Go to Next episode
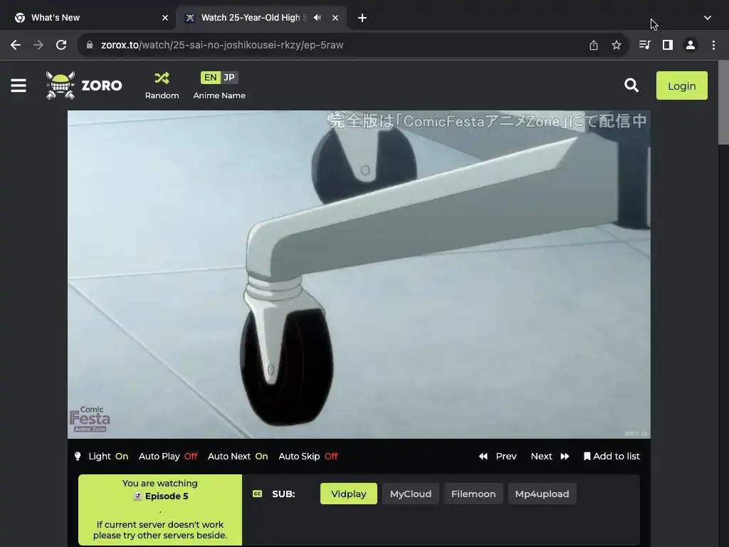729x547 pixels. point(550,457)
